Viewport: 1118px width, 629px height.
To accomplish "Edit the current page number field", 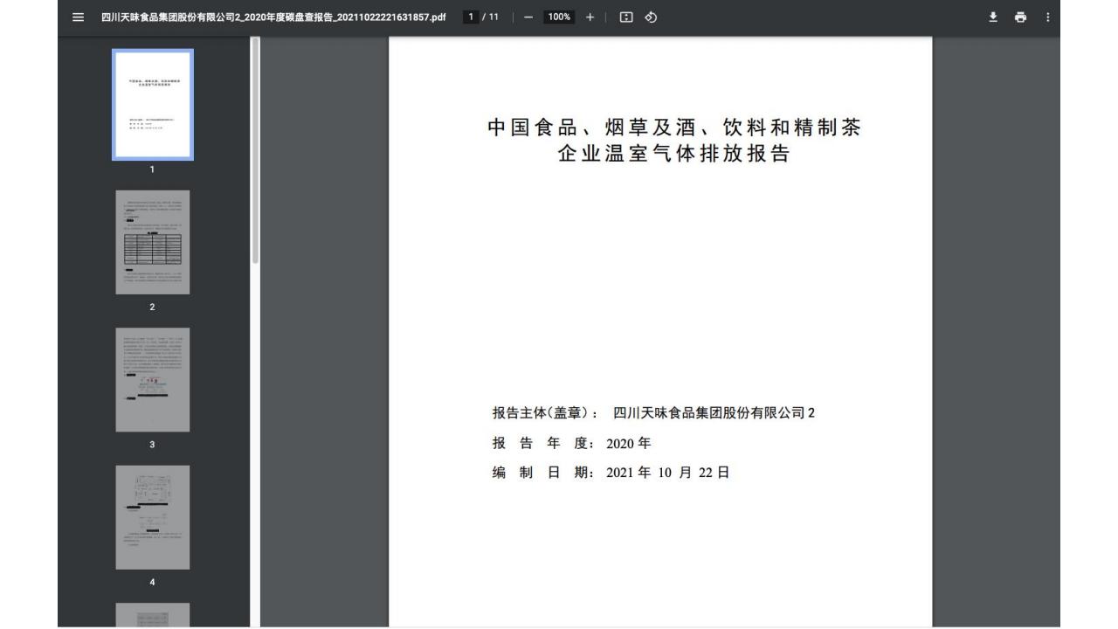I will [472, 17].
